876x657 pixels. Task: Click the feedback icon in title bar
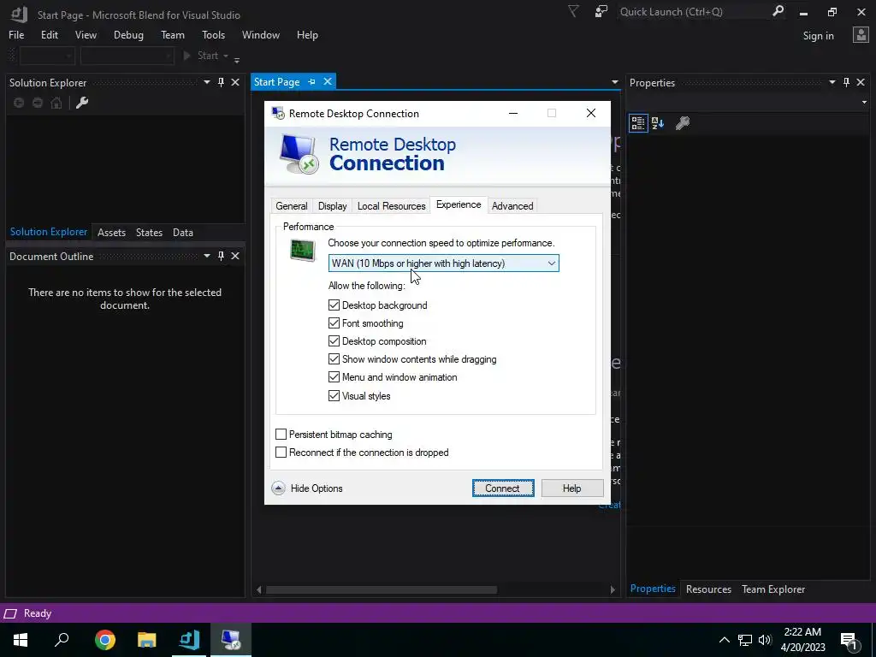click(x=601, y=12)
